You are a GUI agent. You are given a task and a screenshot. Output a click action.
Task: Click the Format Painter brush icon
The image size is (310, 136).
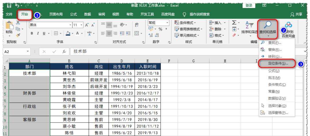(18, 35)
